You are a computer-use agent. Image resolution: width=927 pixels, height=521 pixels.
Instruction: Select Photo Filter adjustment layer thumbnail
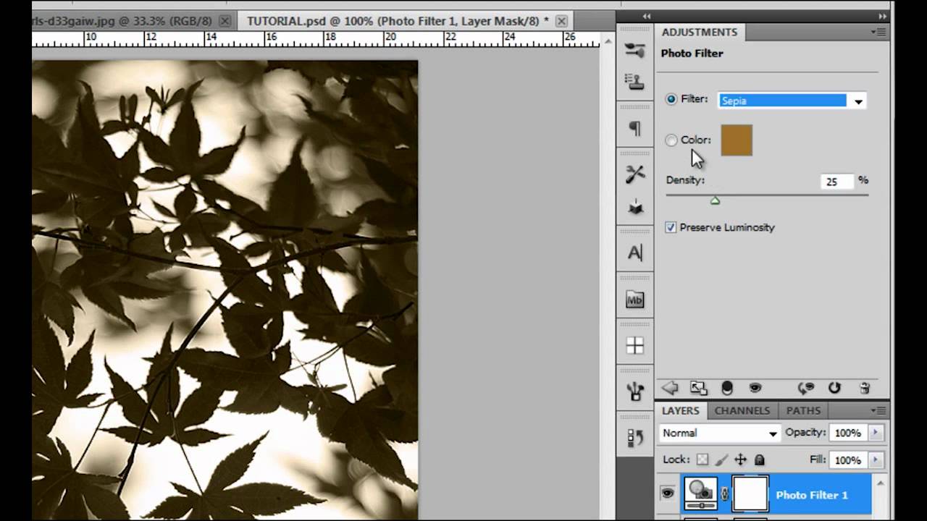coord(700,494)
